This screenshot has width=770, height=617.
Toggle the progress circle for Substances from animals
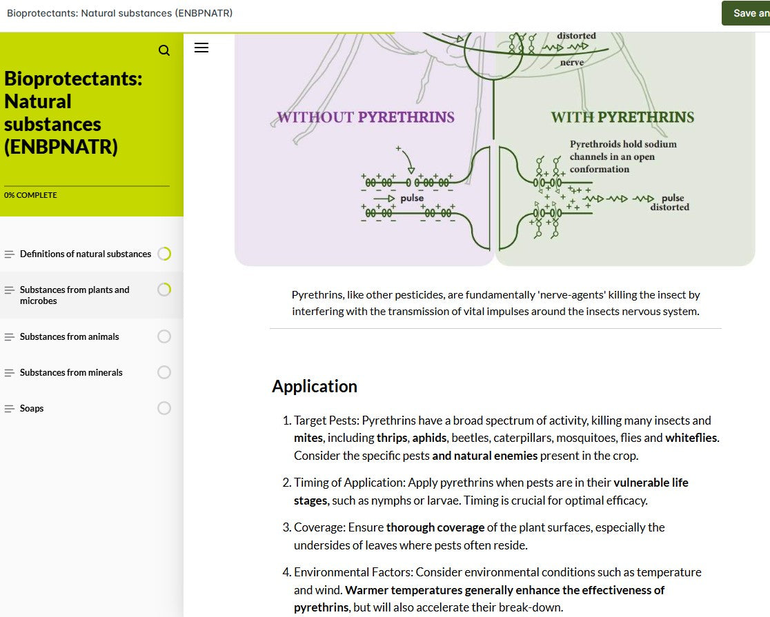(x=164, y=336)
